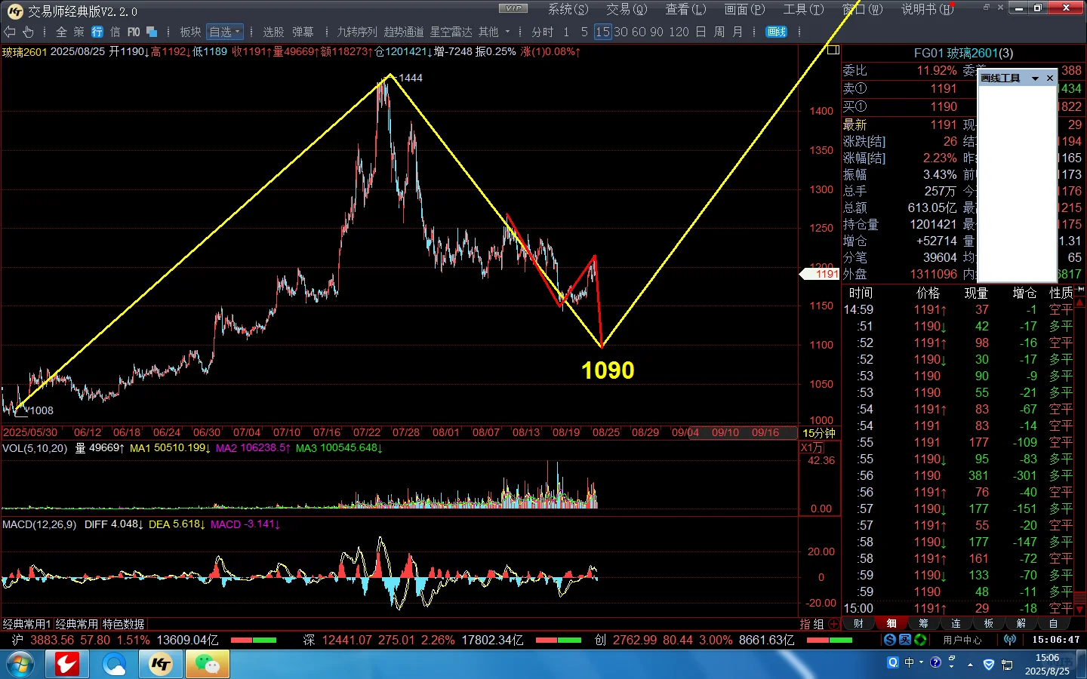This screenshot has width=1087, height=679.
Task: Select the 15 minute period
Action: (602, 32)
